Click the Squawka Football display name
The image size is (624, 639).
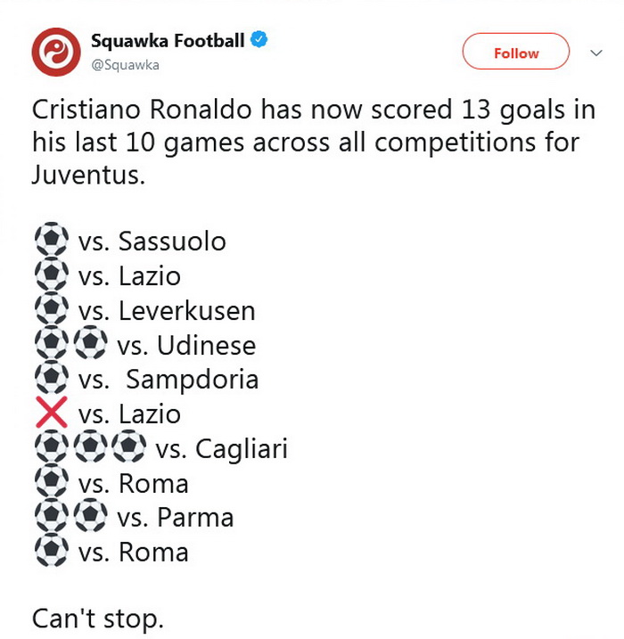click(167, 41)
